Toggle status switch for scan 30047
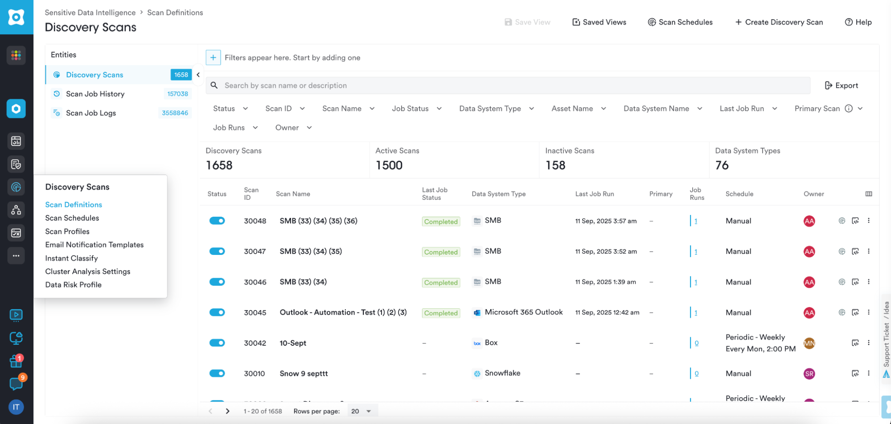The height and width of the screenshot is (424, 891). pyautogui.click(x=217, y=251)
